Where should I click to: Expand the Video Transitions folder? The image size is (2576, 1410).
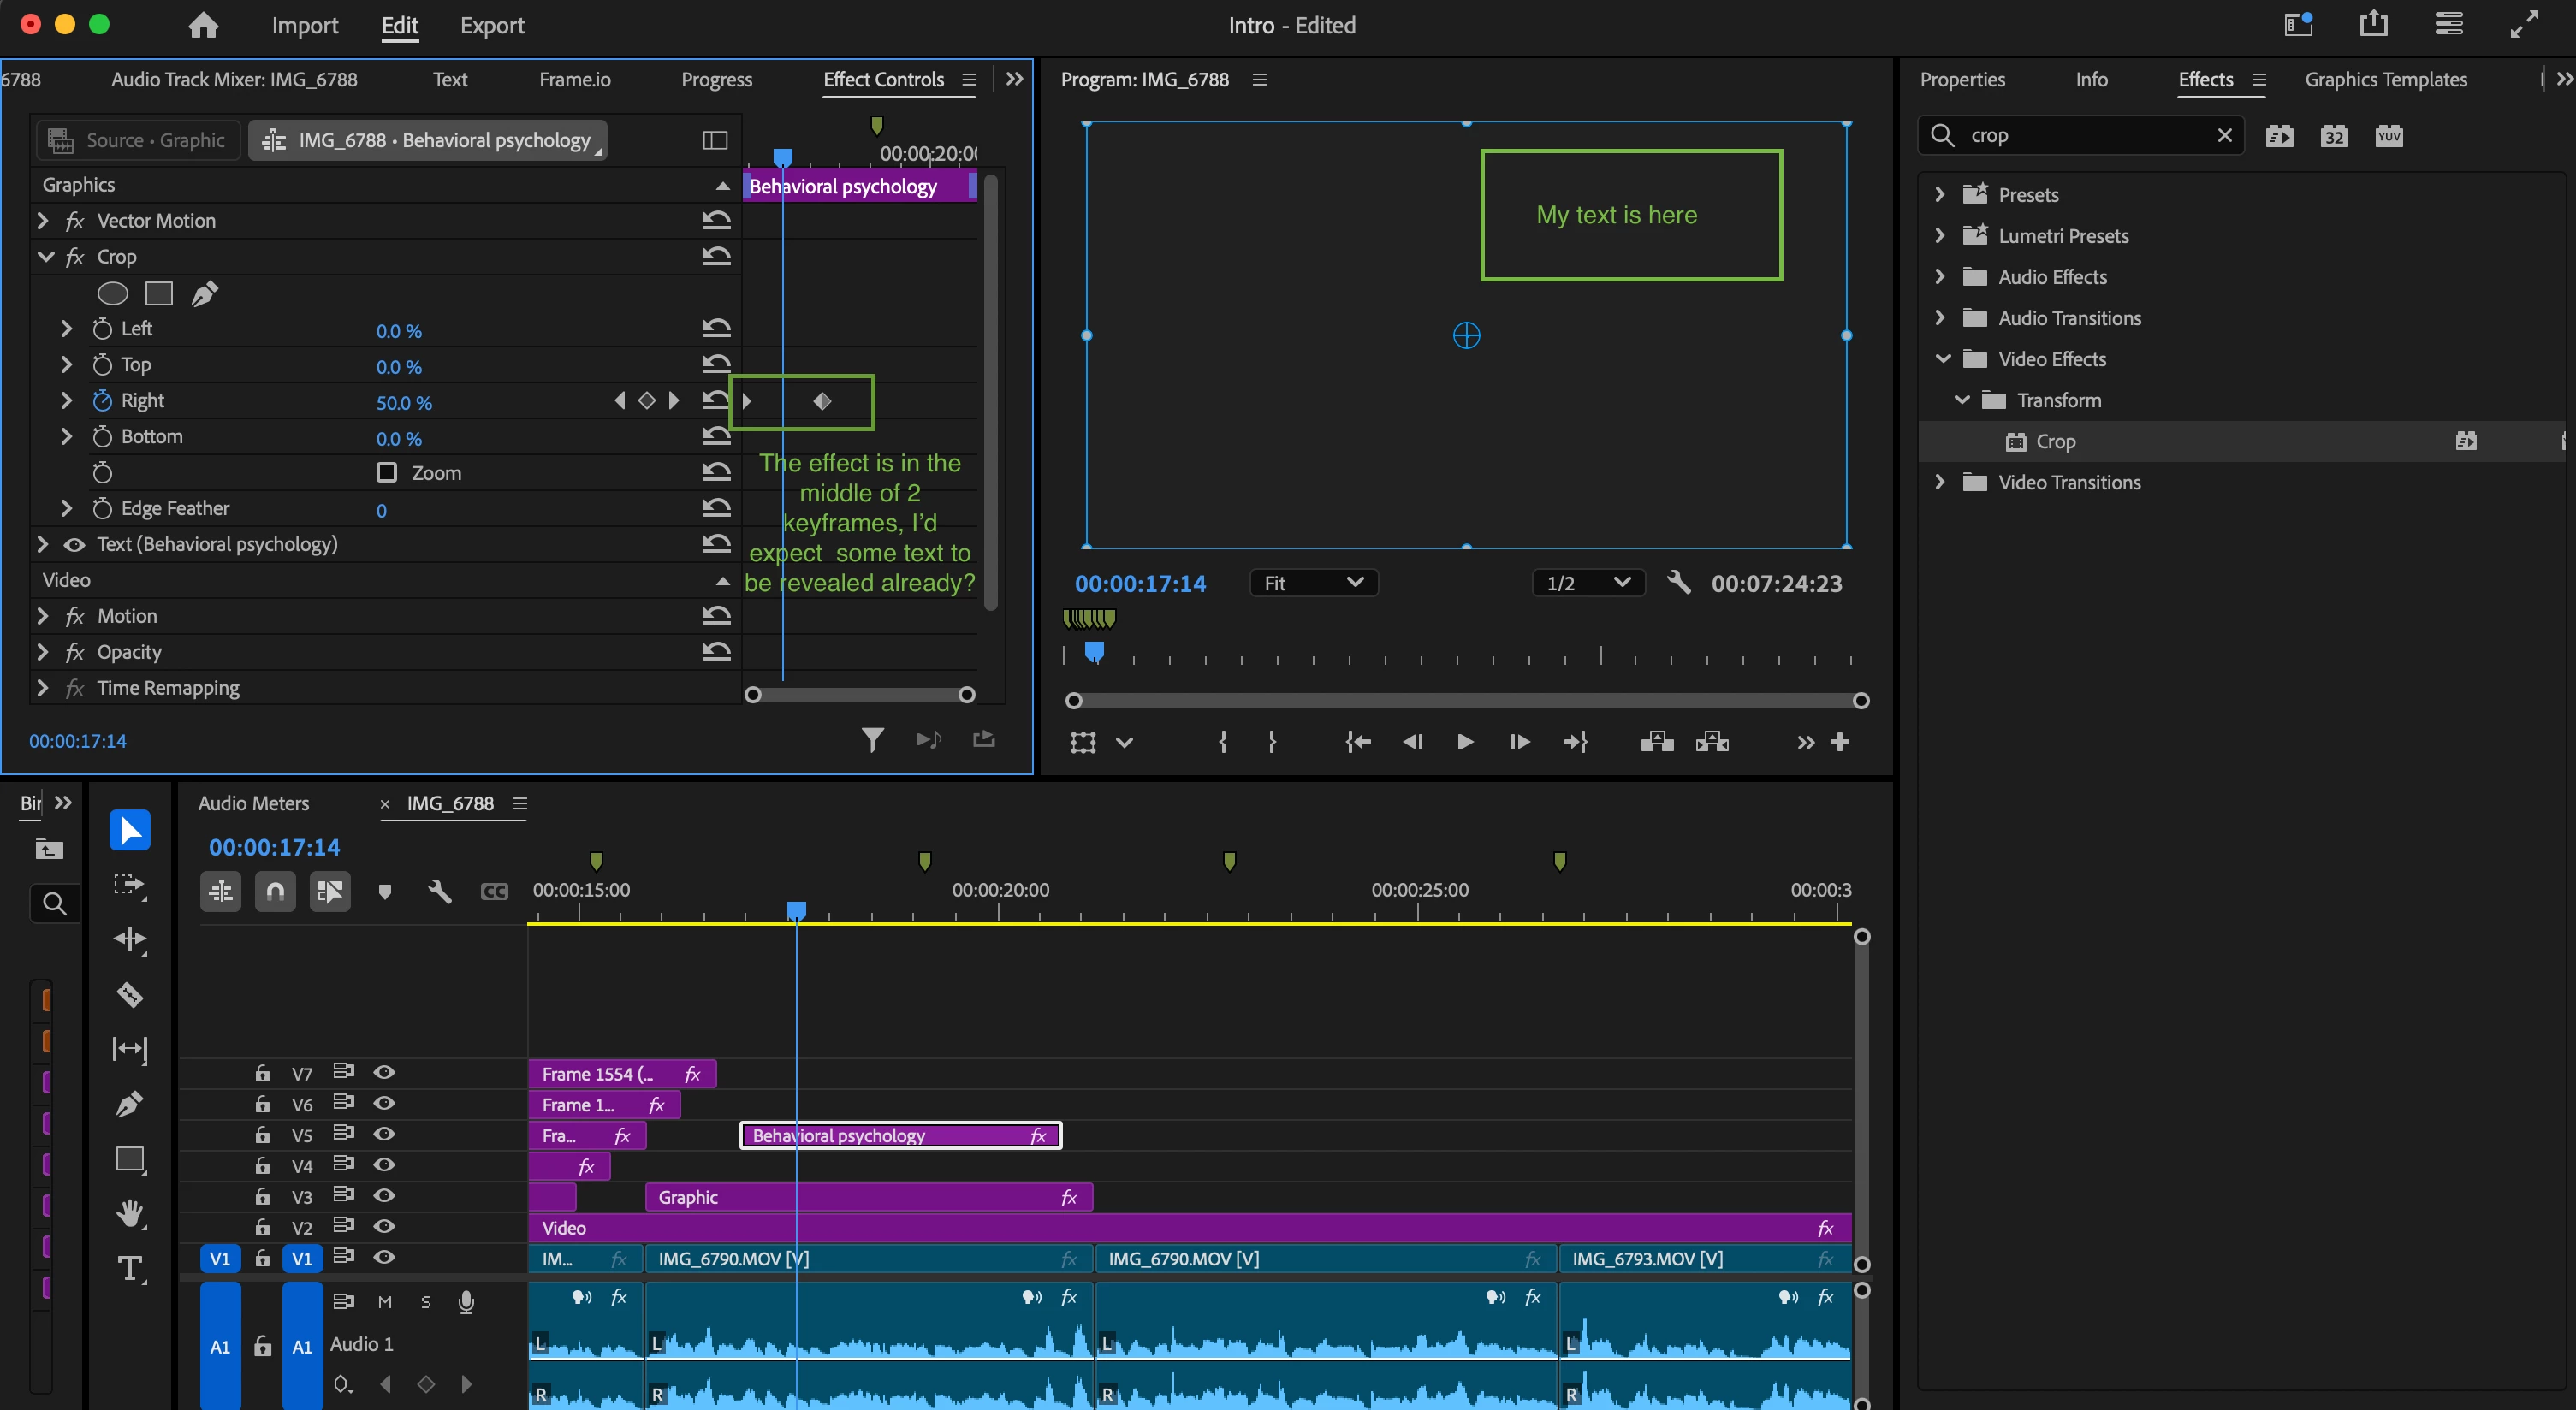click(x=1940, y=482)
